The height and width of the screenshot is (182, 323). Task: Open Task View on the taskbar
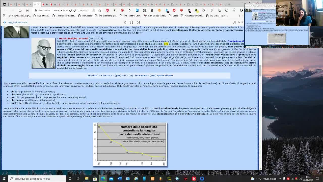(78, 179)
